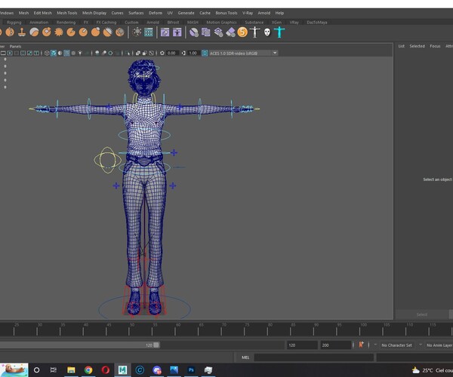453x377 pixels.
Task: Select the spiky orange sculpt brush icon
Action: point(59,32)
